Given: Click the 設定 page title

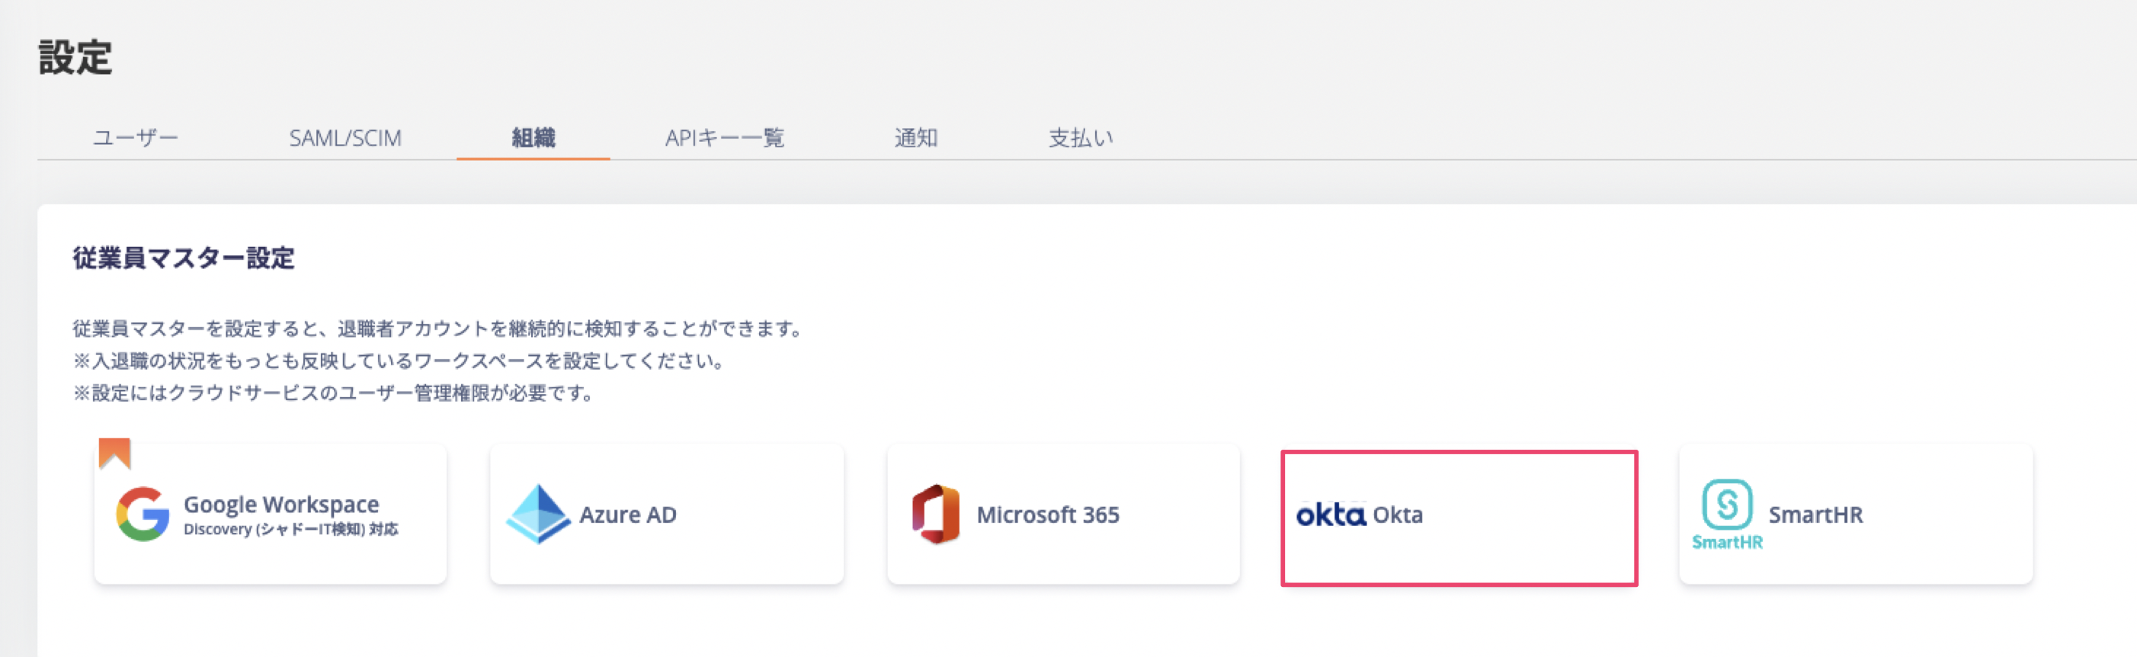Looking at the screenshot, I should point(75,57).
